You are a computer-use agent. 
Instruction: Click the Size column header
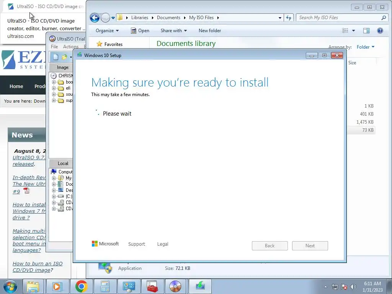pyautogui.click(x=352, y=63)
